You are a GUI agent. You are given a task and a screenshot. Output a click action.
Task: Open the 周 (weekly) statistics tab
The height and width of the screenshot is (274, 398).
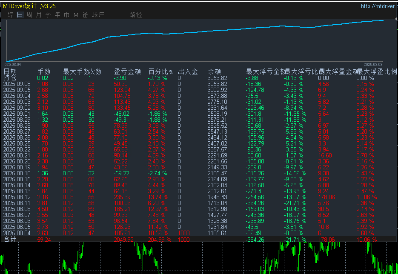pos(29,15)
